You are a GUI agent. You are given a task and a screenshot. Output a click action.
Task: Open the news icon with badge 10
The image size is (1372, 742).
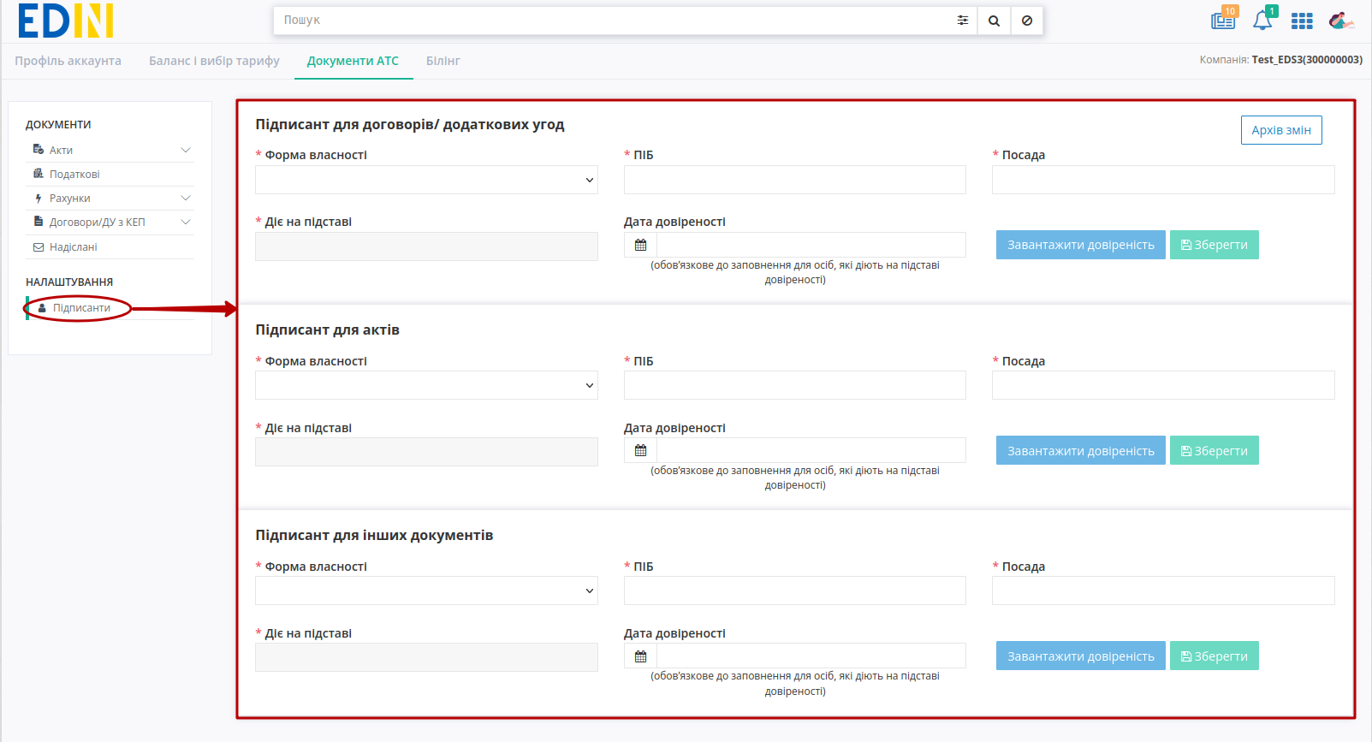[1224, 20]
